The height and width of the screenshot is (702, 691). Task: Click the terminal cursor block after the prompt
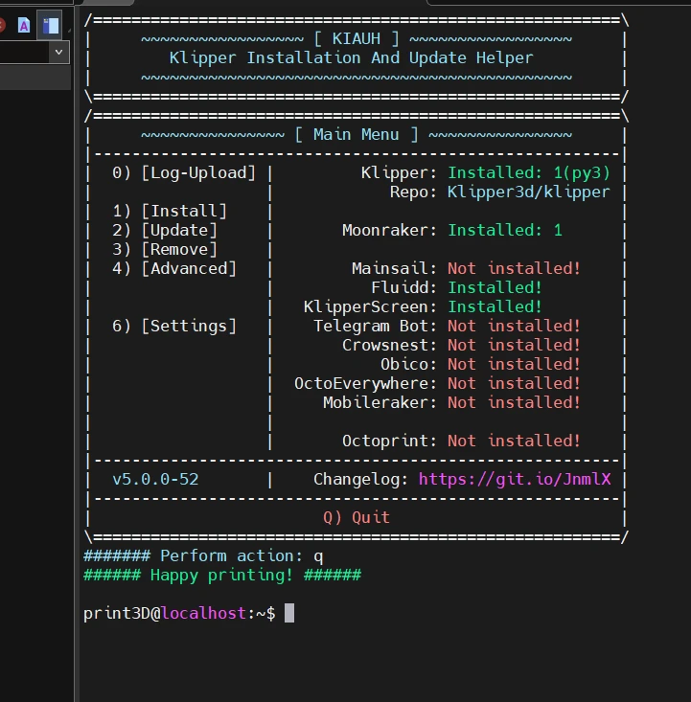(x=289, y=613)
